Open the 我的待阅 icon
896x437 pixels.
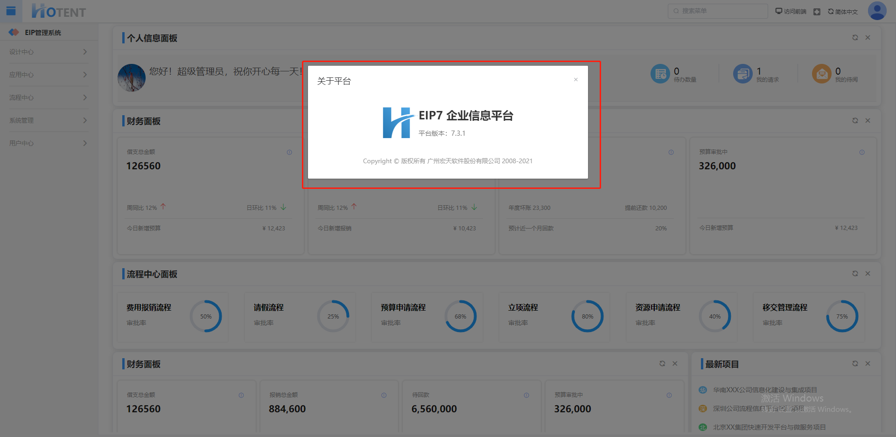click(x=822, y=74)
